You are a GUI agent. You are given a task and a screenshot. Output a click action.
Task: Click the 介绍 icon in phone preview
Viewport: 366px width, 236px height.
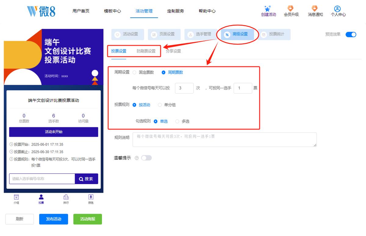(x=16, y=197)
